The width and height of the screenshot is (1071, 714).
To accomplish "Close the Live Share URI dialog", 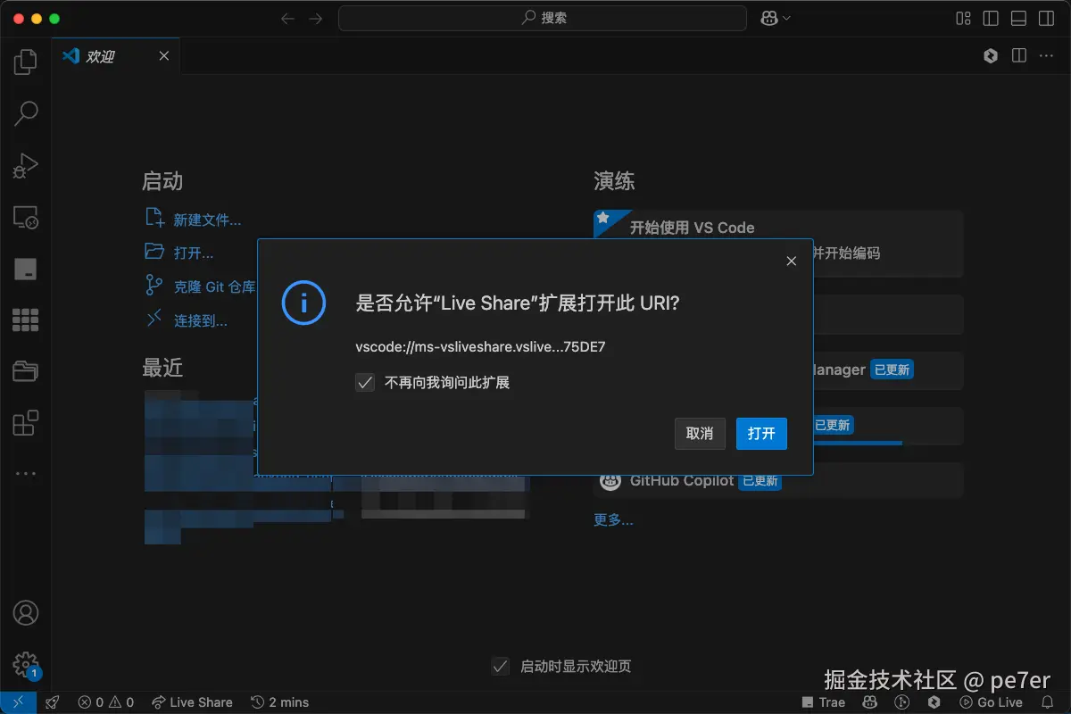I will point(791,262).
